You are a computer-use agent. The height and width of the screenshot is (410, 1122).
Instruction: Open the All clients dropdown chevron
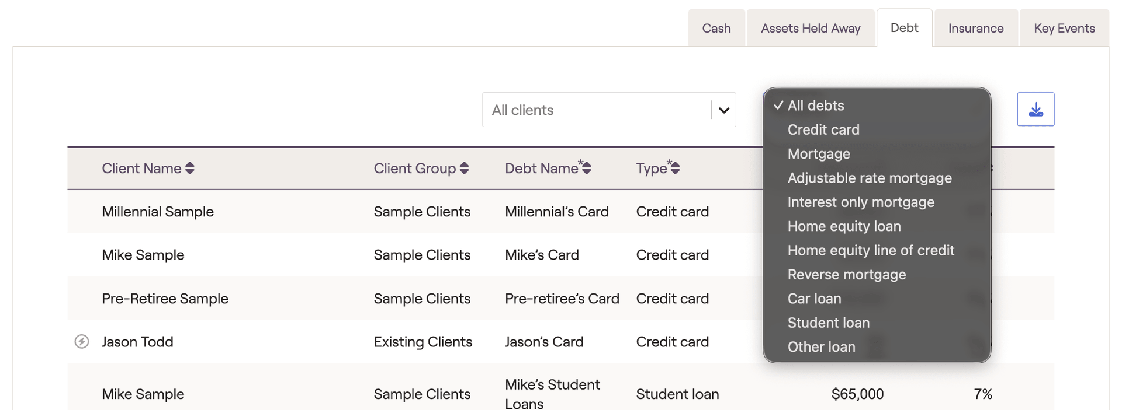(x=723, y=110)
